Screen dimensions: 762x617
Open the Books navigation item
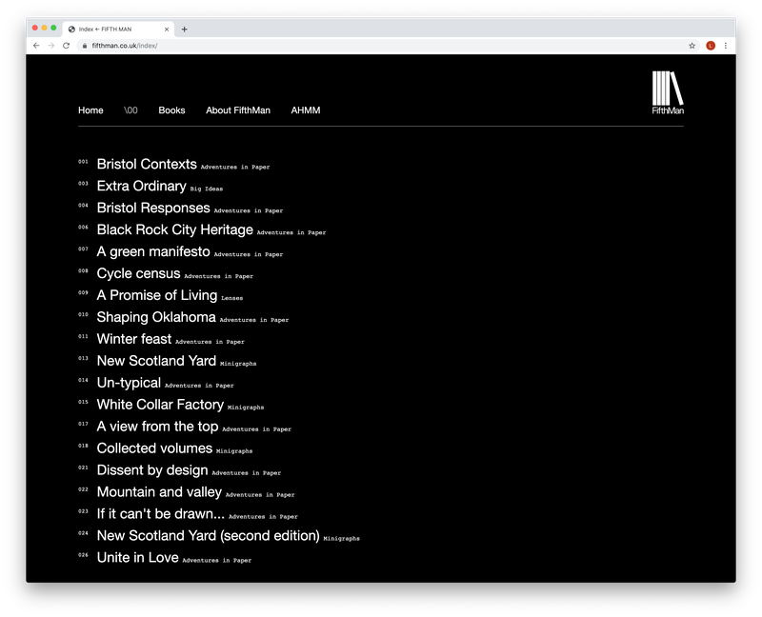pos(171,110)
